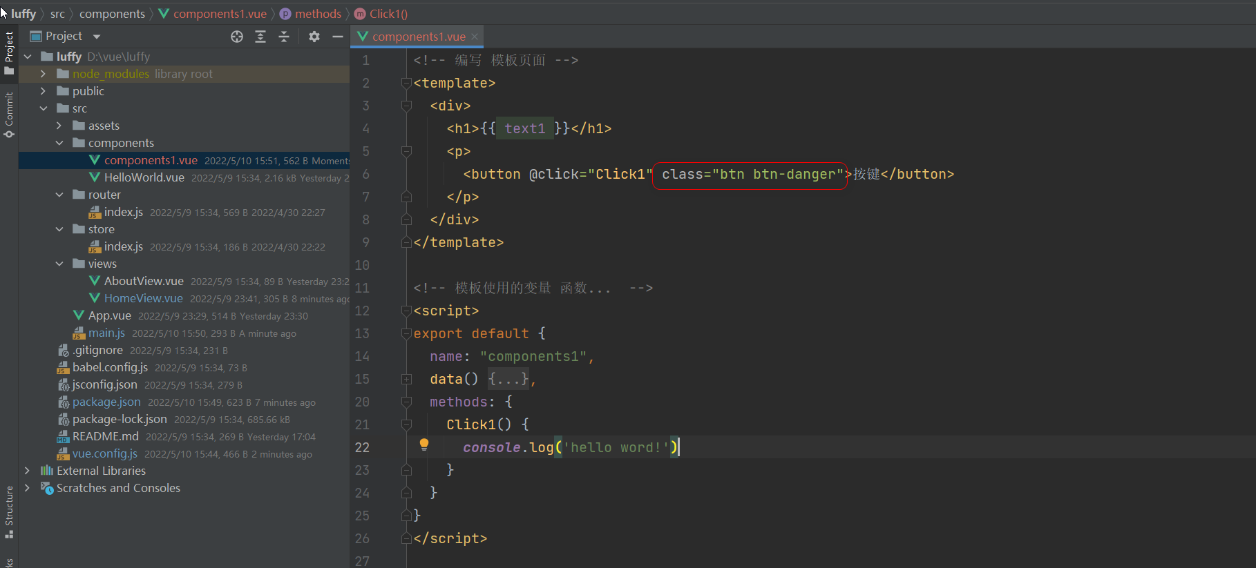1256x568 pixels.
Task: Select components1.vue in project tree
Action: (151, 160)
